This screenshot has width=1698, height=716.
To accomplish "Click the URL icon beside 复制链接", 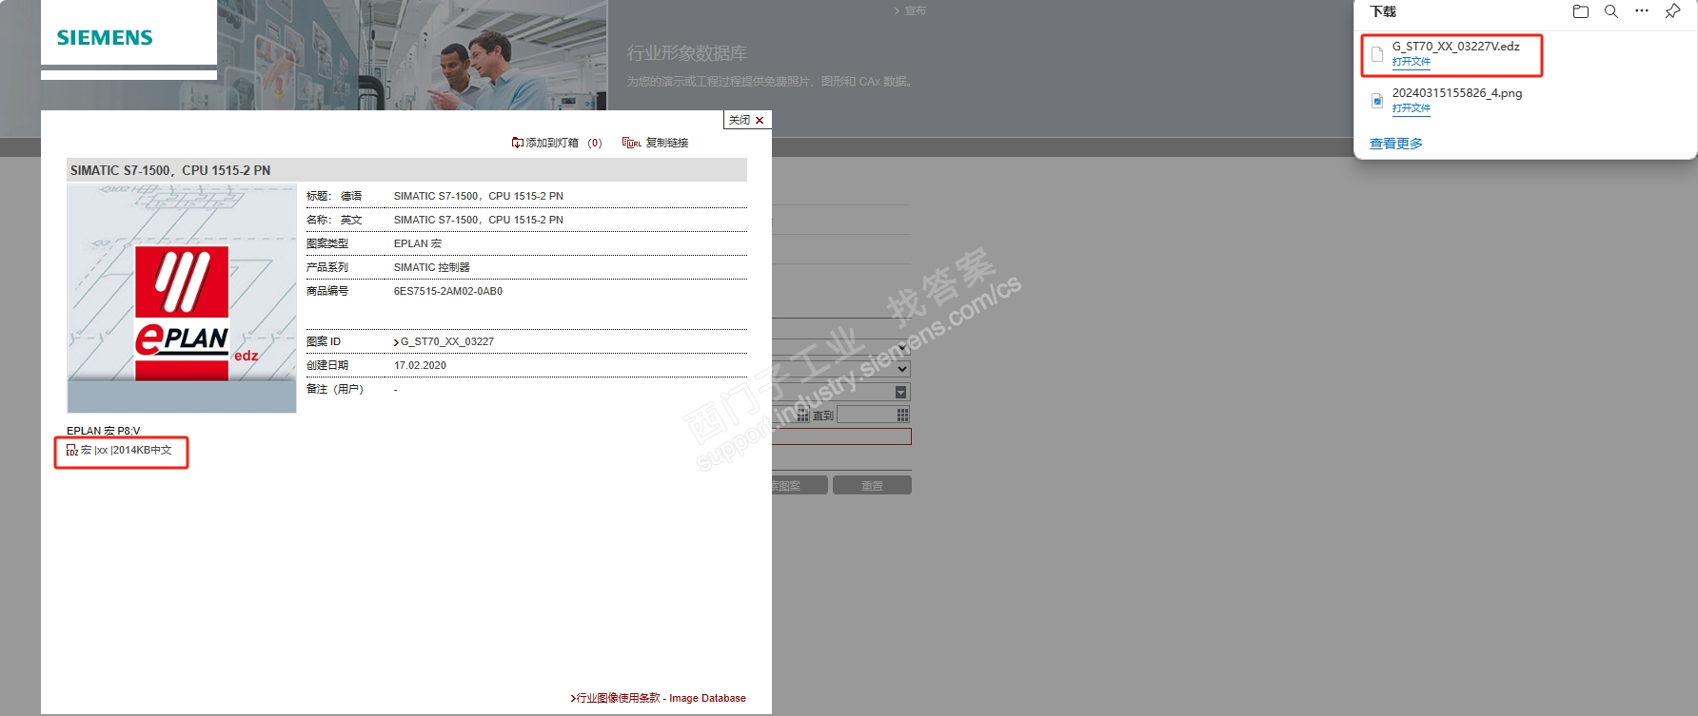I will (631, 143).
